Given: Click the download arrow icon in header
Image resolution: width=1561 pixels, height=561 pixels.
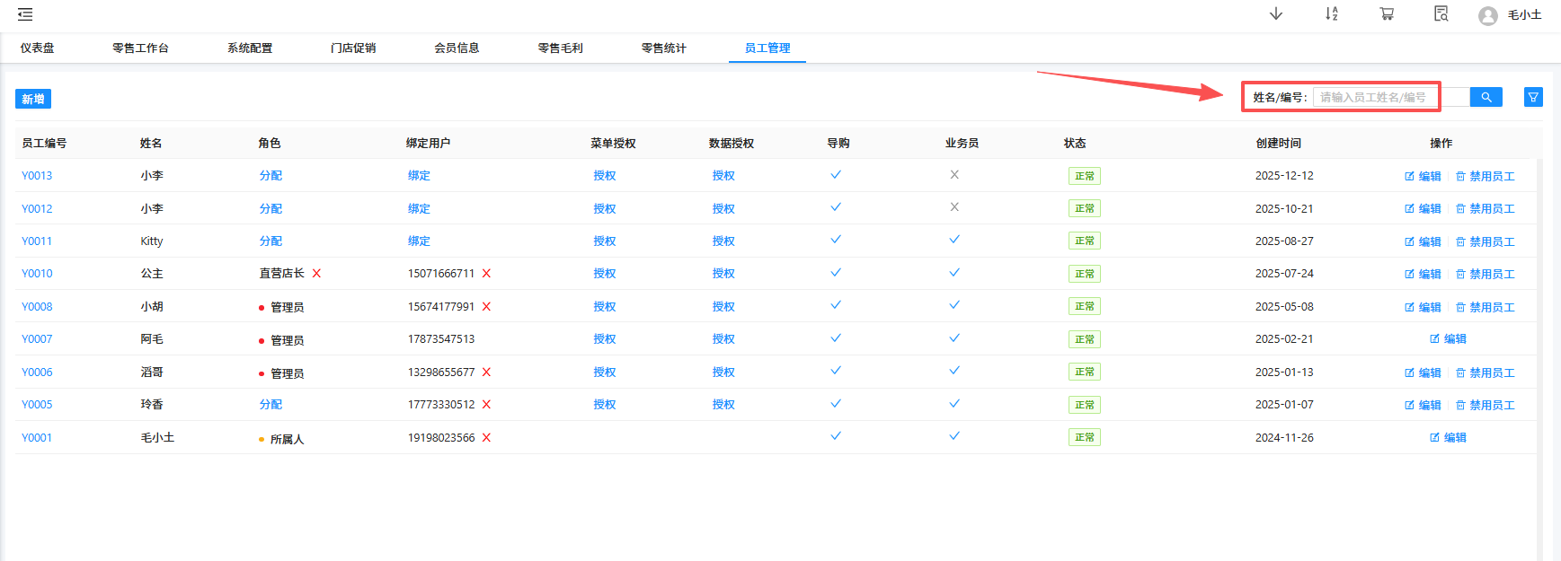Looking at the screenshot, I should (x=1275, y=14).
